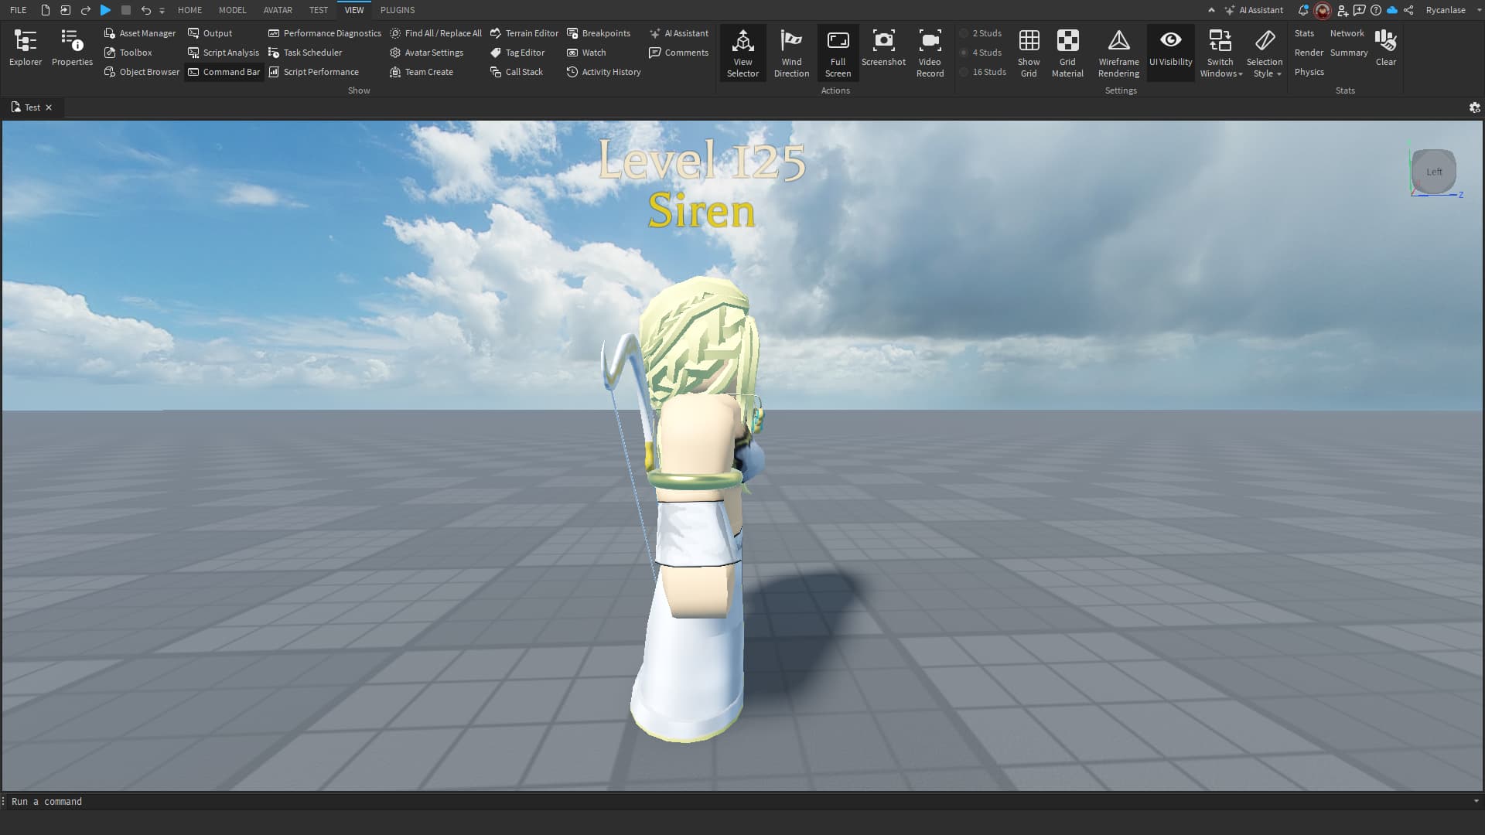
Task: Open the FILE menu
Action: (x=19, y=10)
